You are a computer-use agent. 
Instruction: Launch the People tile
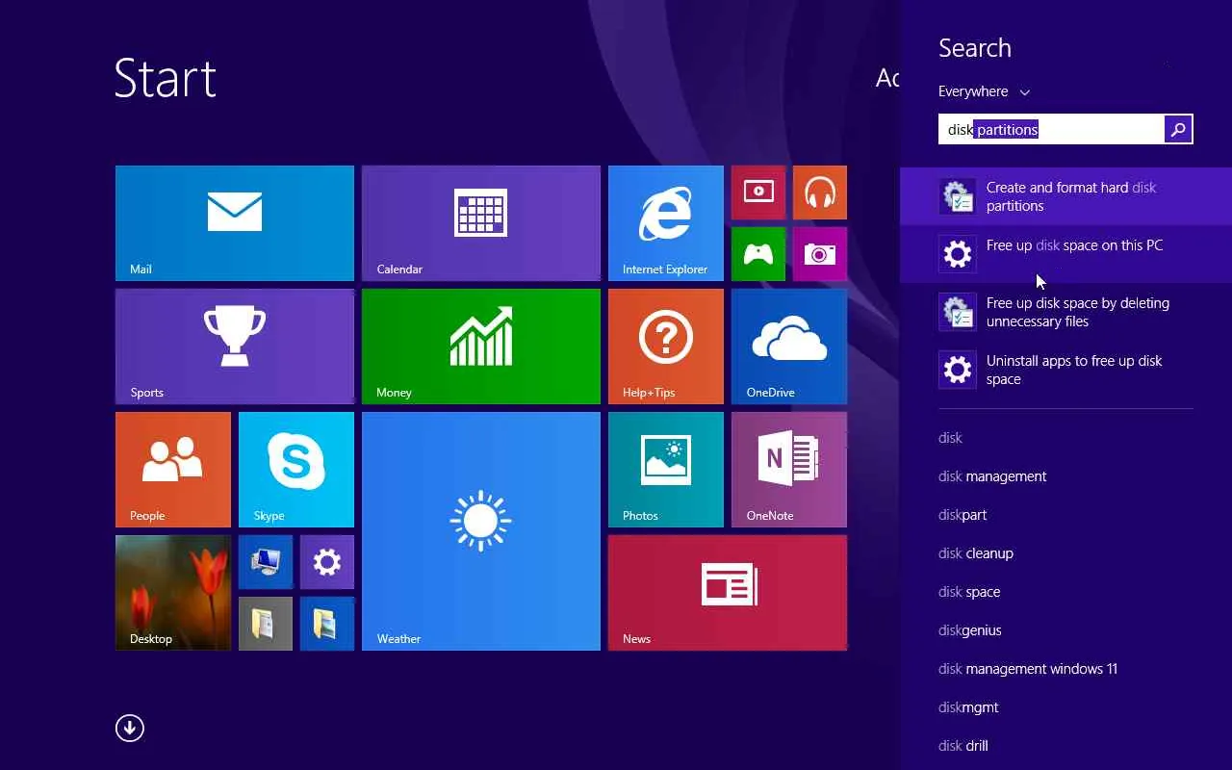point(173,470)
